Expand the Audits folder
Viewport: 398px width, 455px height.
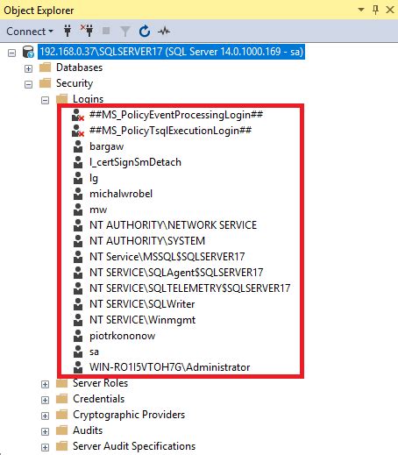(45, 431)
